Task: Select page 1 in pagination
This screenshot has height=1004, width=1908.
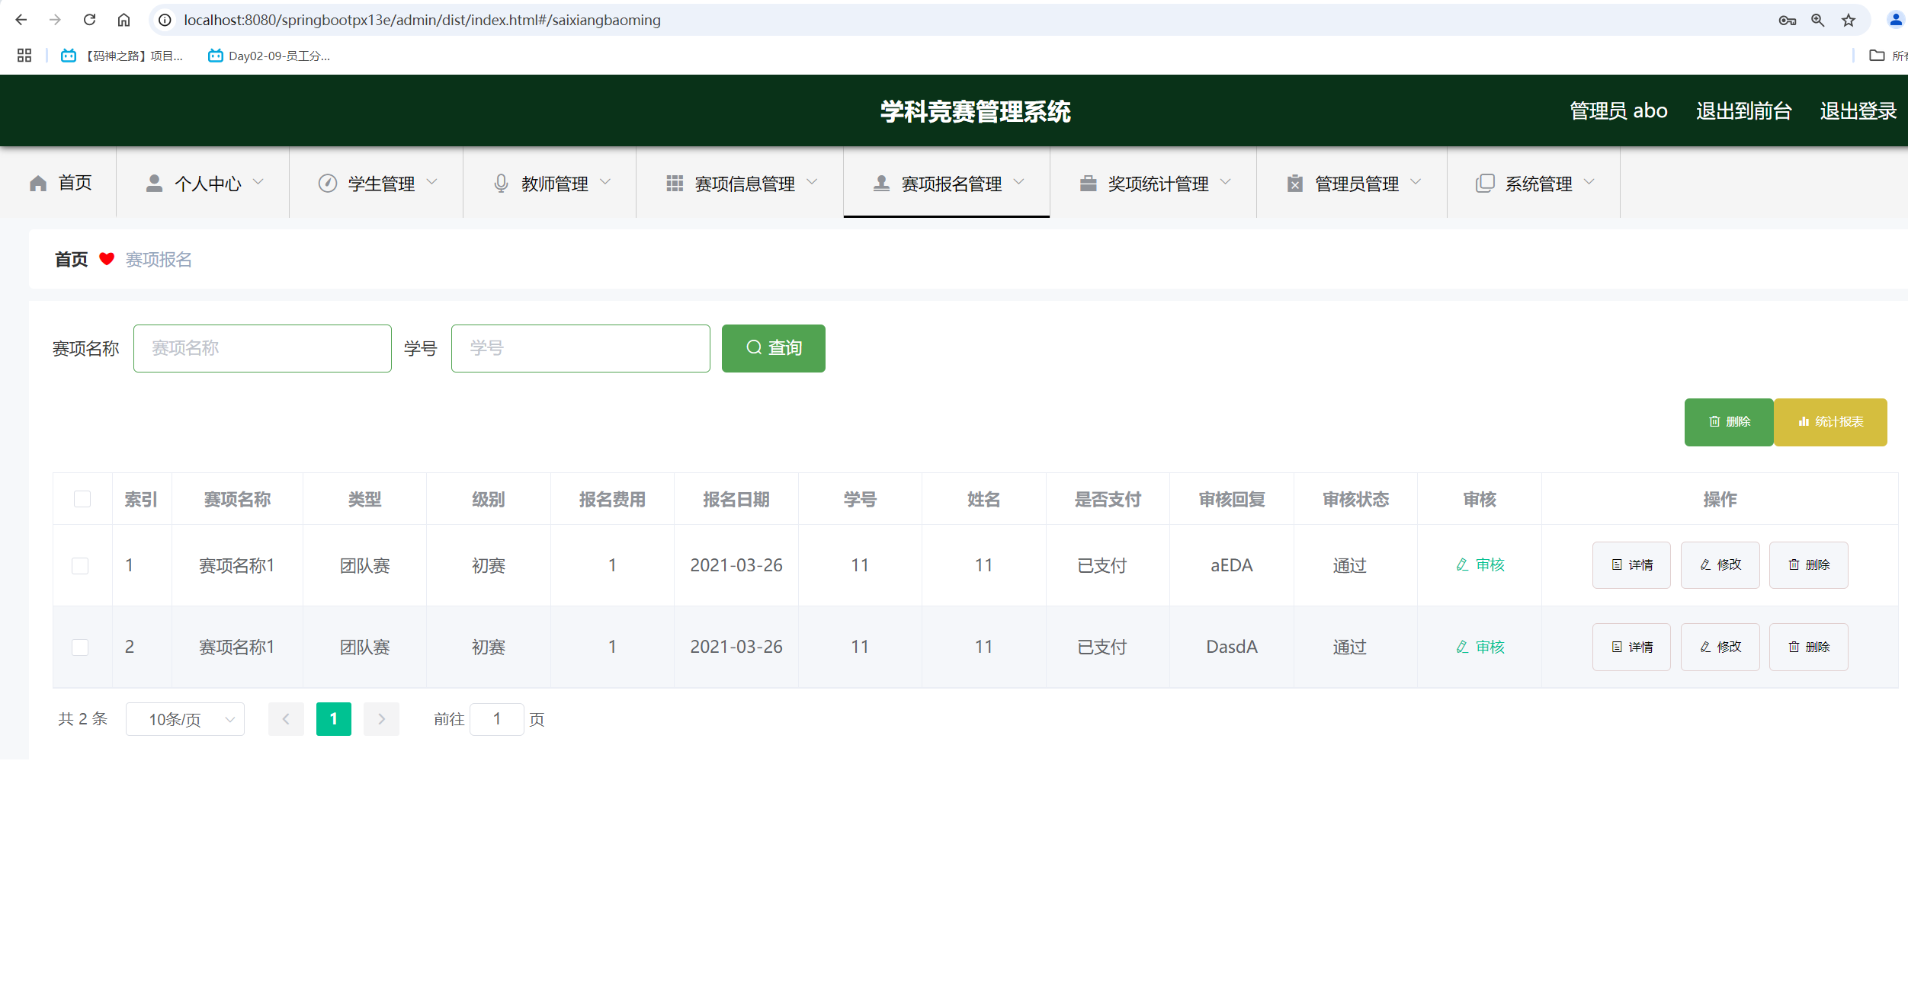Action: click(x=334, y=719)
